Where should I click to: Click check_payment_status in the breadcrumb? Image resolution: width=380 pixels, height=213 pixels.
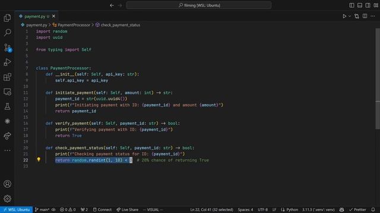click(121, 25)
